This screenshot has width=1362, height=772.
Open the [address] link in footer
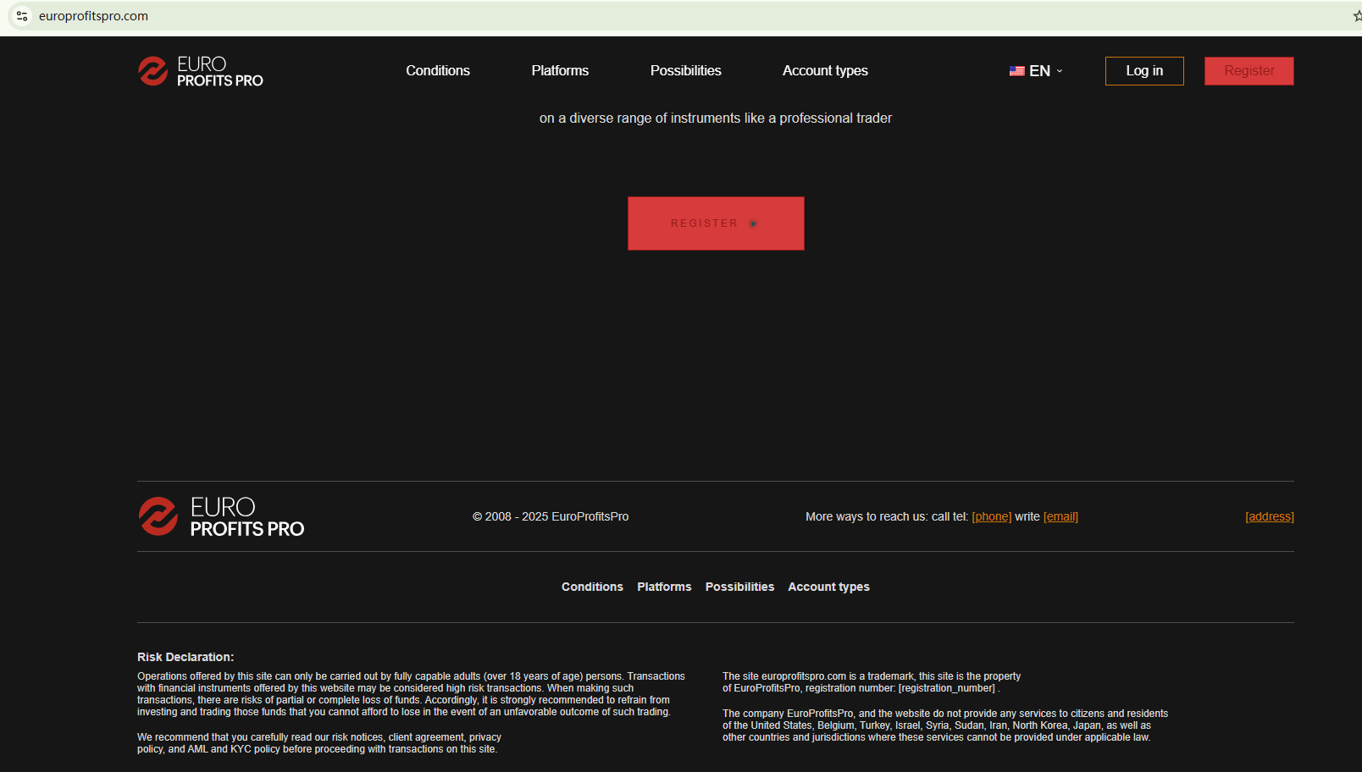coord(1269,516)
